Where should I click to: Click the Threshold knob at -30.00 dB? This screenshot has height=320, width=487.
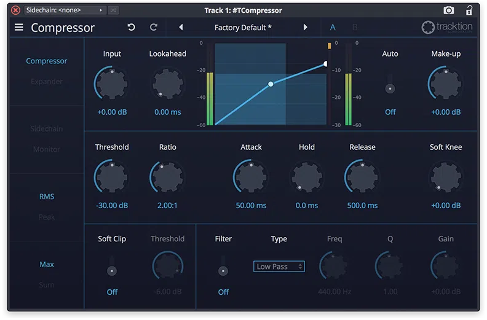tap(112, 177)
